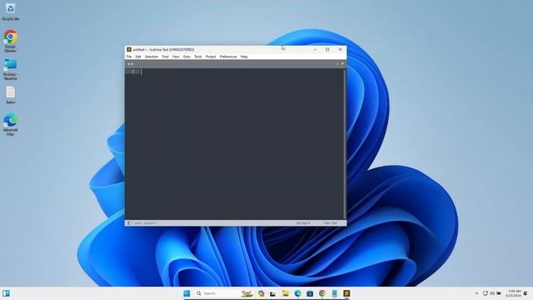533x300 pixels.
Task: Close the Sublime Text window
Action: 341,50
